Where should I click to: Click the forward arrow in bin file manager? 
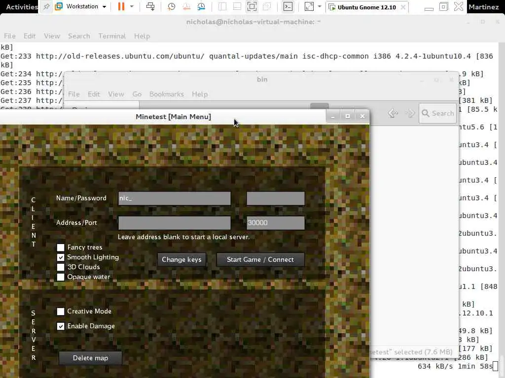point(410,113)
